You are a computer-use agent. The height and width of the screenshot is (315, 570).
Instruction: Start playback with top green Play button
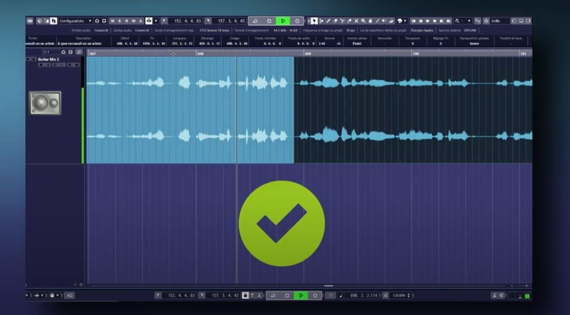click(x=283, y=21)
